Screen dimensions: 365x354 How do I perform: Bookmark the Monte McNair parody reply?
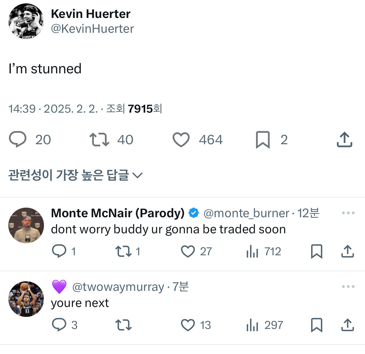point(316,251)
